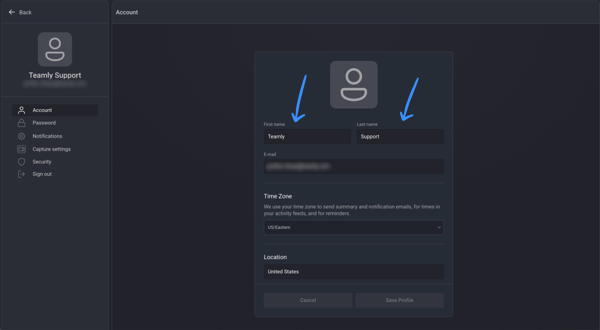
Task: Click the Last name label
Action: click(x=367, y=124)
